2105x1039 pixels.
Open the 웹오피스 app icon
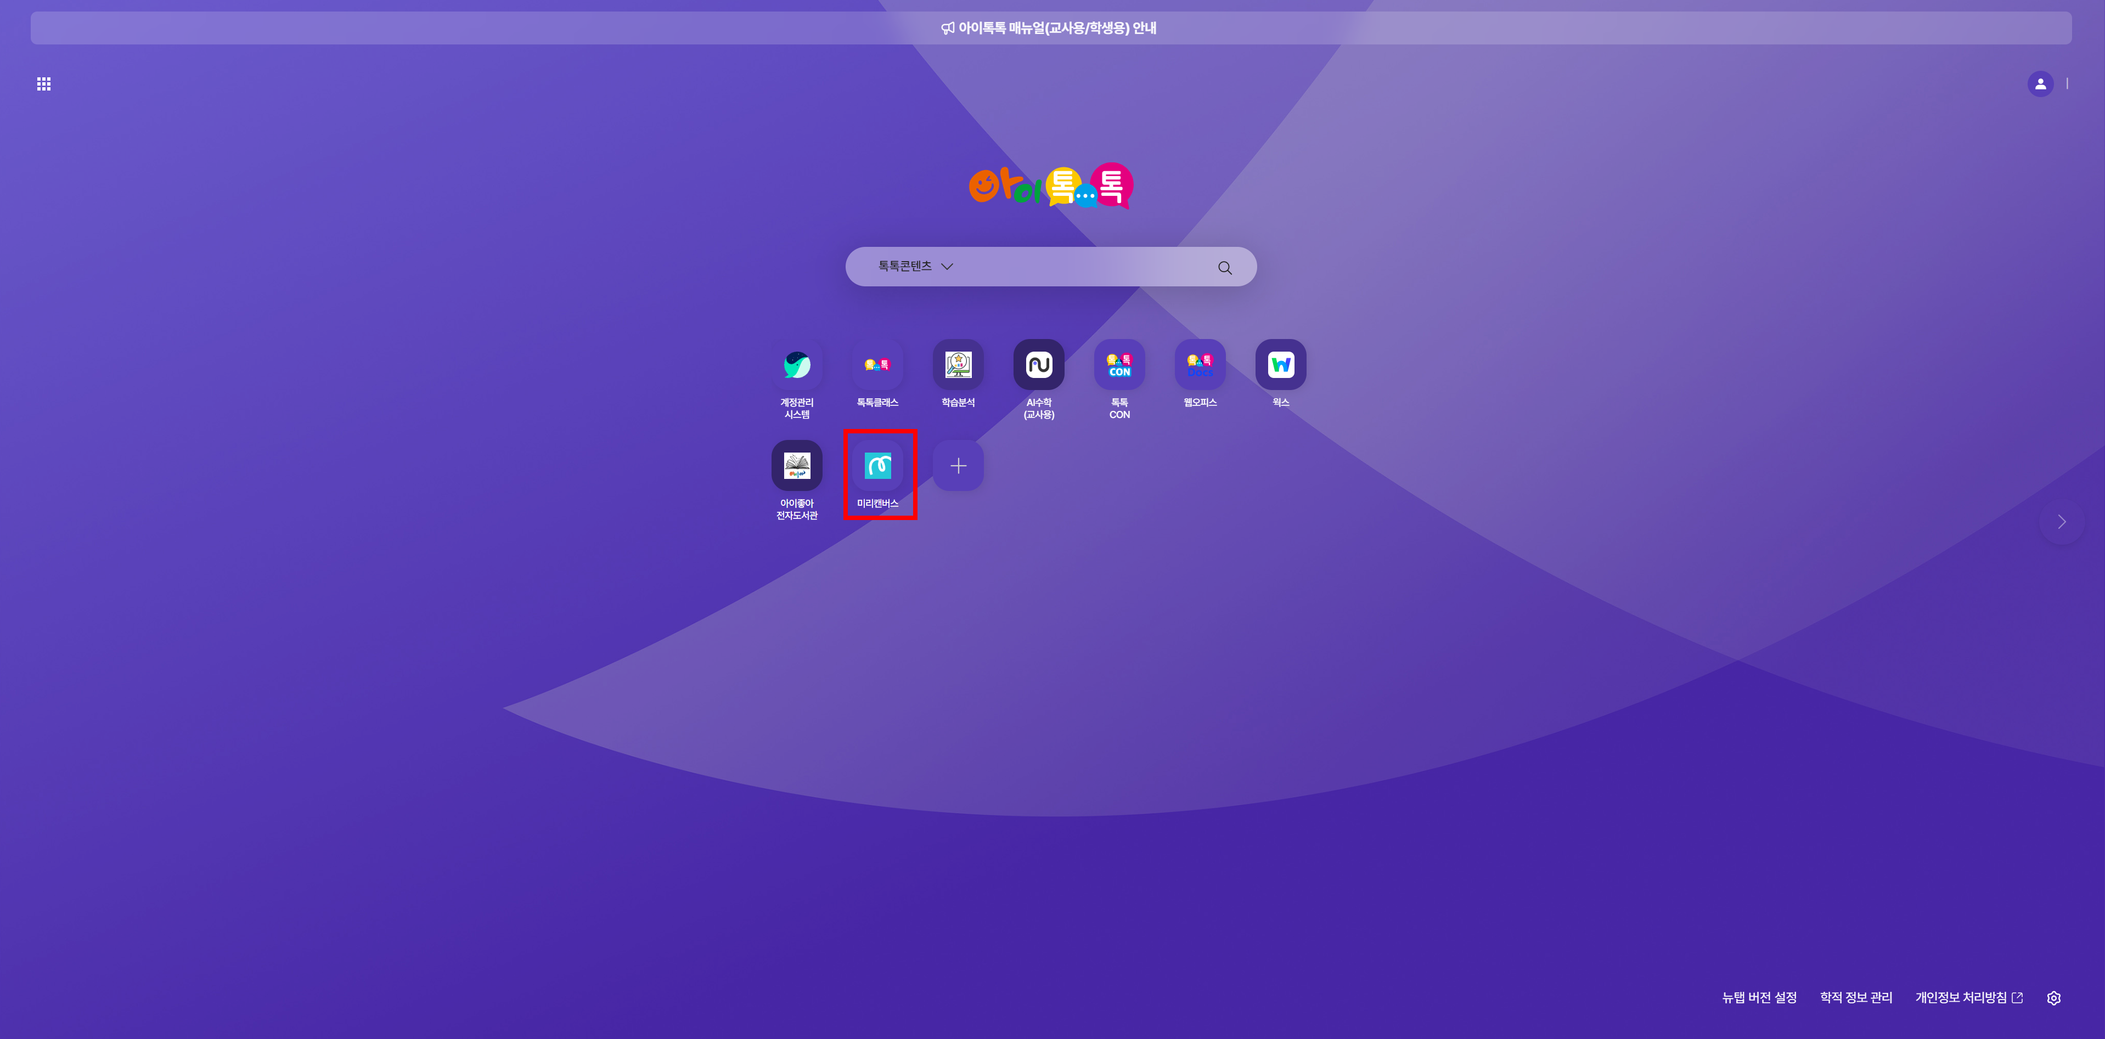tap(1200, 365)
